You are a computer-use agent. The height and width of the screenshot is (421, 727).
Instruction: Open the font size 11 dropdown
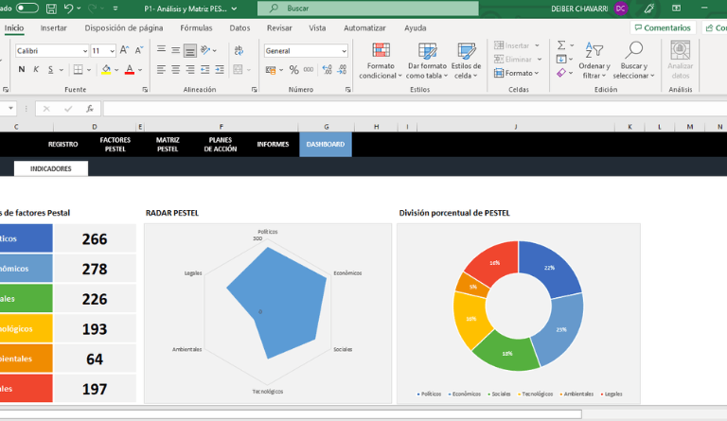[x=112, y=51]
